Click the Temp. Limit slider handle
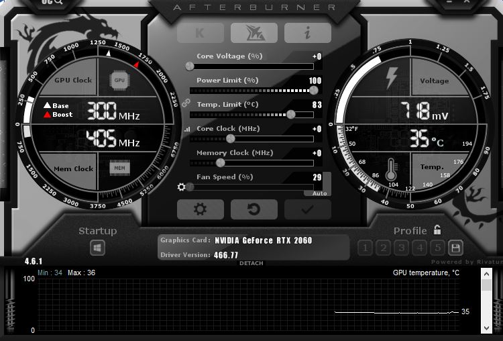The width and height of the screenshot is (503, 341). 291,114
